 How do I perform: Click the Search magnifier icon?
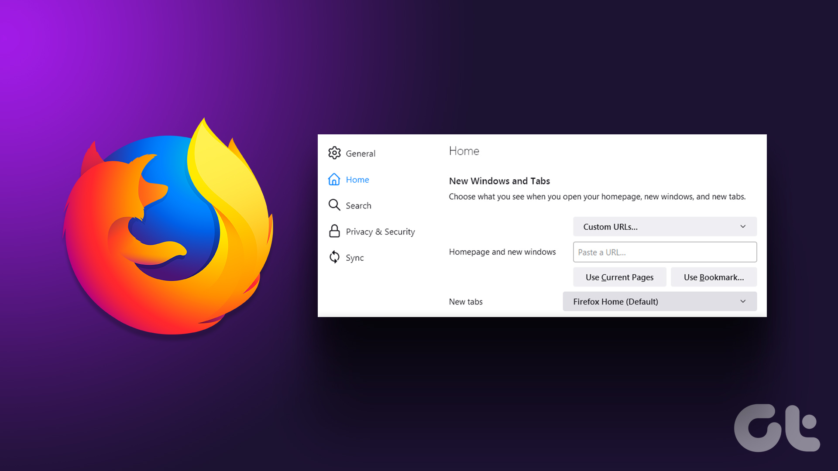(334, 205)
